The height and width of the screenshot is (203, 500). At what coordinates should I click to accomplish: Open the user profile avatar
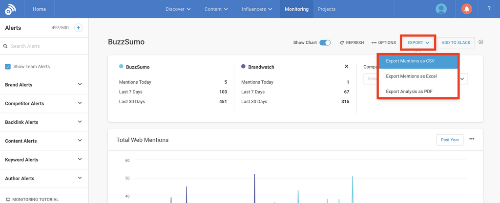pyautogui.click(x=441, y=9)
